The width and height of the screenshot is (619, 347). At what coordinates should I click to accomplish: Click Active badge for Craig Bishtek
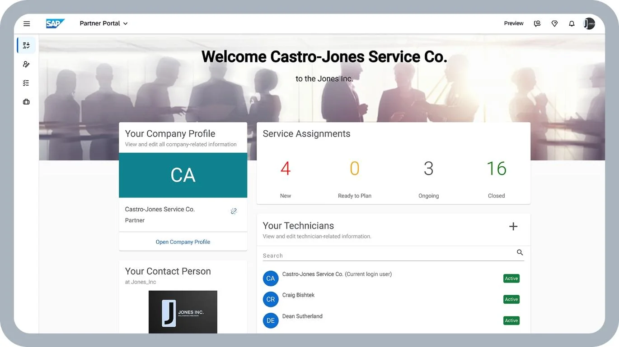coord(511,299)
